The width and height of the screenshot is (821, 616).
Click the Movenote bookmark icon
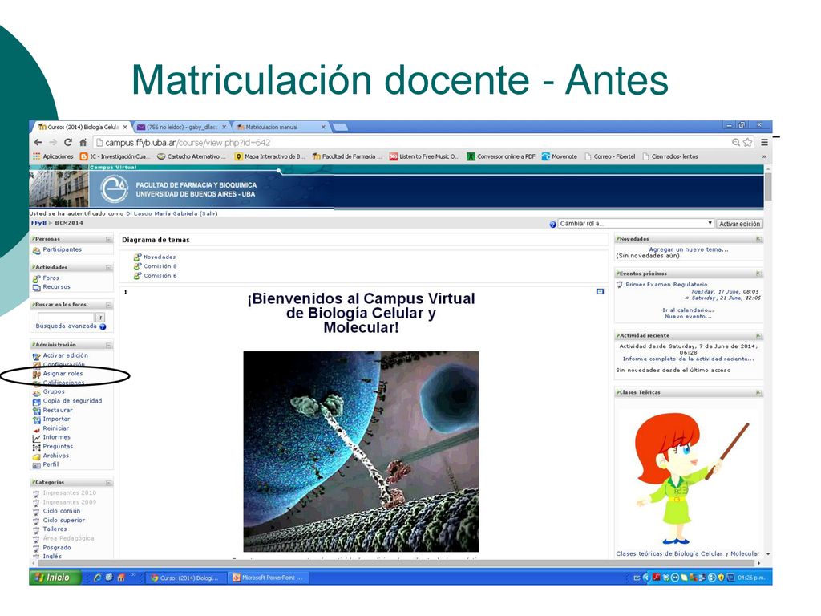545,156
